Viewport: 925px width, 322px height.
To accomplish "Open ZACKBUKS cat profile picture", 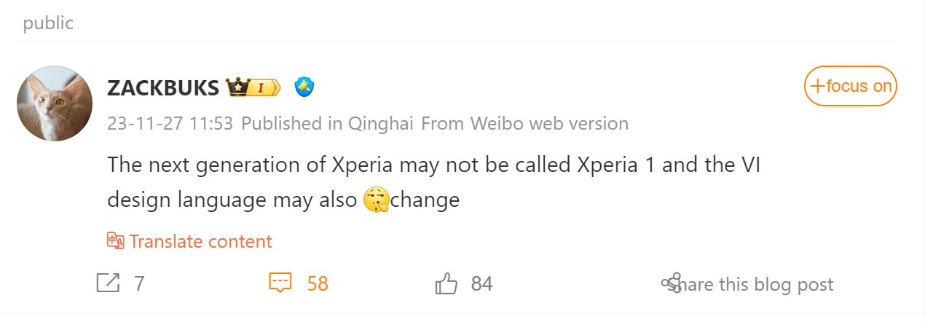I will pos(55,103).
